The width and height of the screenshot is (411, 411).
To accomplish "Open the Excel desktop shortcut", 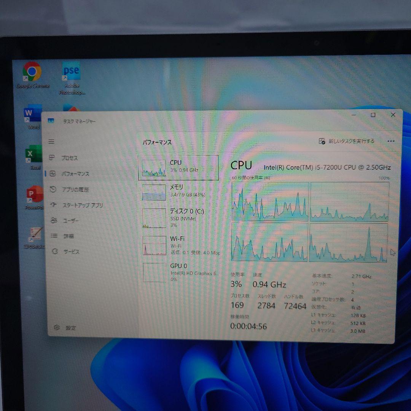I will coord(34,157).
